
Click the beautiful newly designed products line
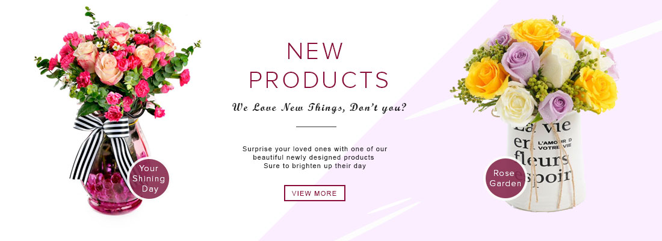tap(313, 157)
